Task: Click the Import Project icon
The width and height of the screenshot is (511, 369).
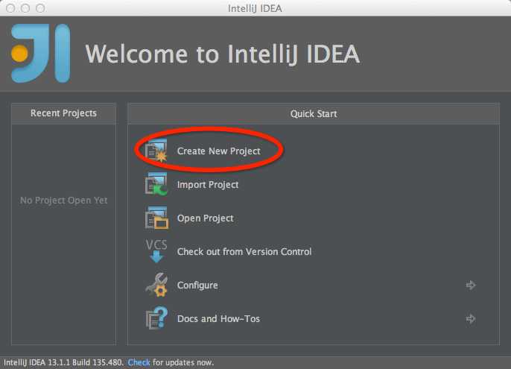Action: coord(156,185)
